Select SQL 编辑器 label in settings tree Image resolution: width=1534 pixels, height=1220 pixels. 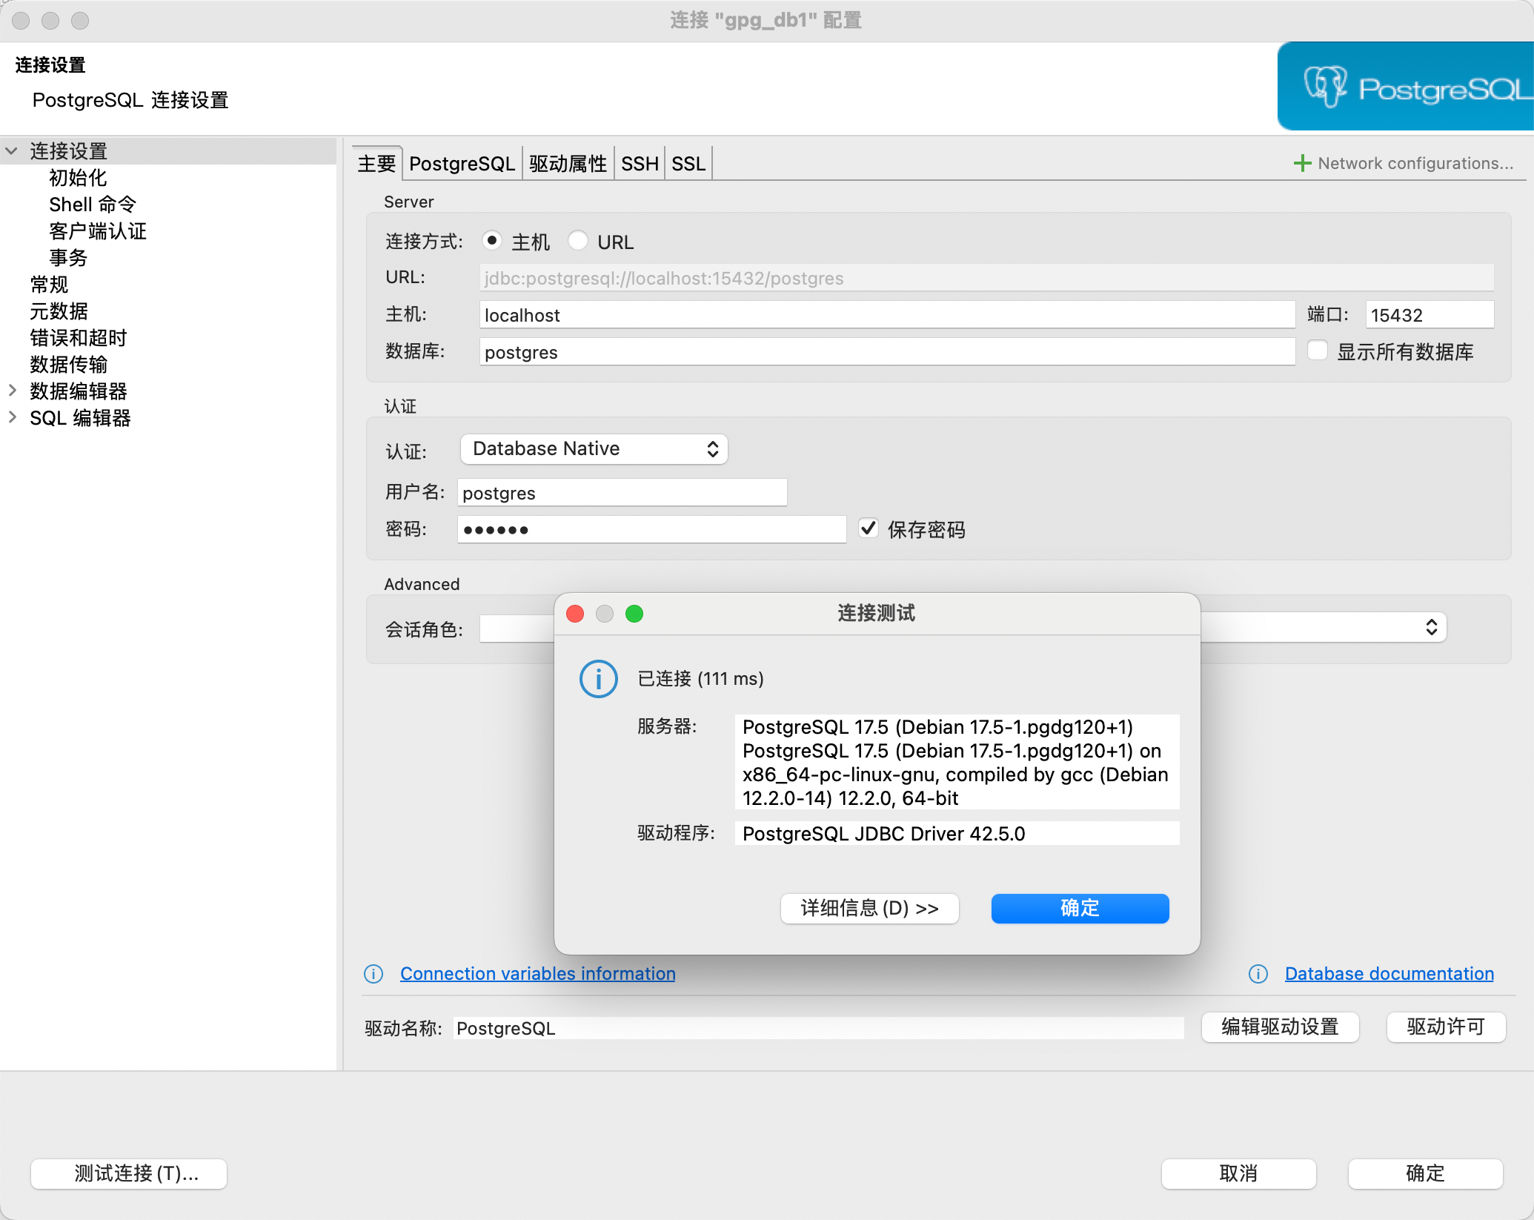tap(80, 418)
